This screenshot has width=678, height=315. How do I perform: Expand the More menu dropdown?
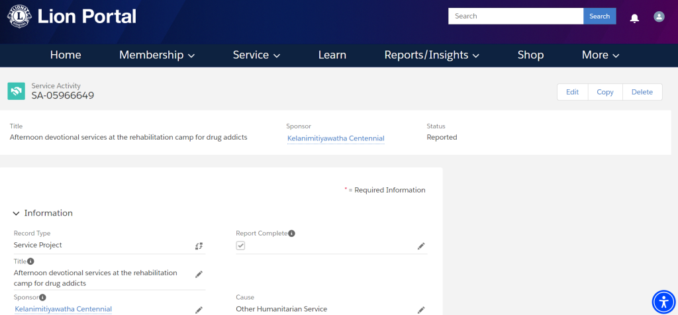click(x=601, y=55)
